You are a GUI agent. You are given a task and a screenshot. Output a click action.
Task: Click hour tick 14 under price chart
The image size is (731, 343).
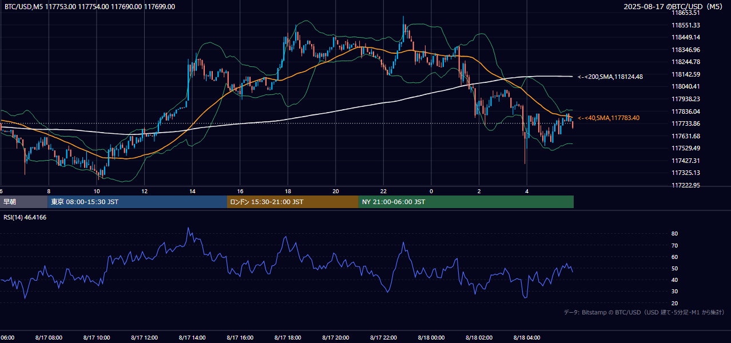(x=192, y=191)
